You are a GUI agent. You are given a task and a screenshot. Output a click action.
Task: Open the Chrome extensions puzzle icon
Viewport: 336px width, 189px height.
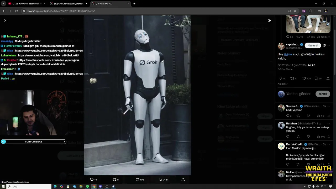tap(310, 11)
